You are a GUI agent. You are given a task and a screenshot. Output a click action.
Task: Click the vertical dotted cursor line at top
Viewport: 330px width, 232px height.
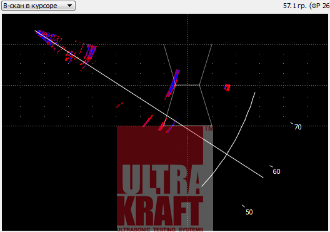pyautogui.click(x=188, y=29)
